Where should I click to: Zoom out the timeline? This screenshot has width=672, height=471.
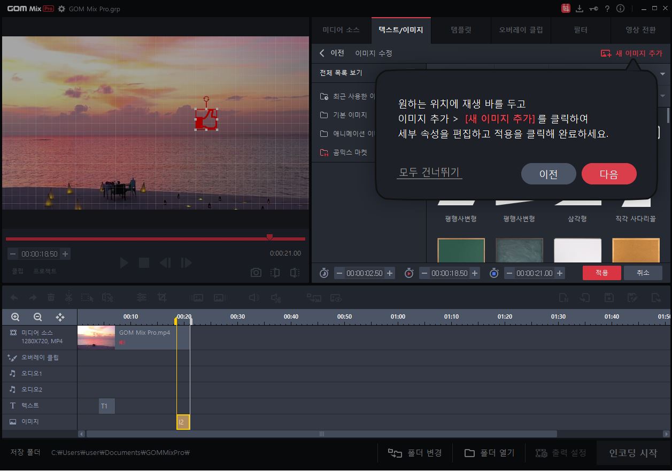37,317
